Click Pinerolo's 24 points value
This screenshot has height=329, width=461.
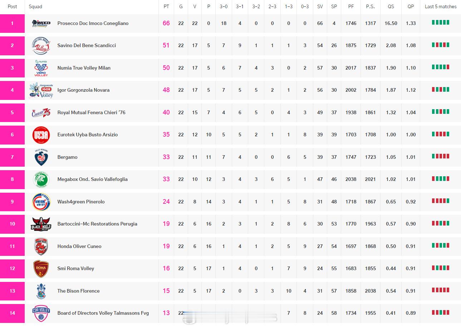click(x=166, y=202)
